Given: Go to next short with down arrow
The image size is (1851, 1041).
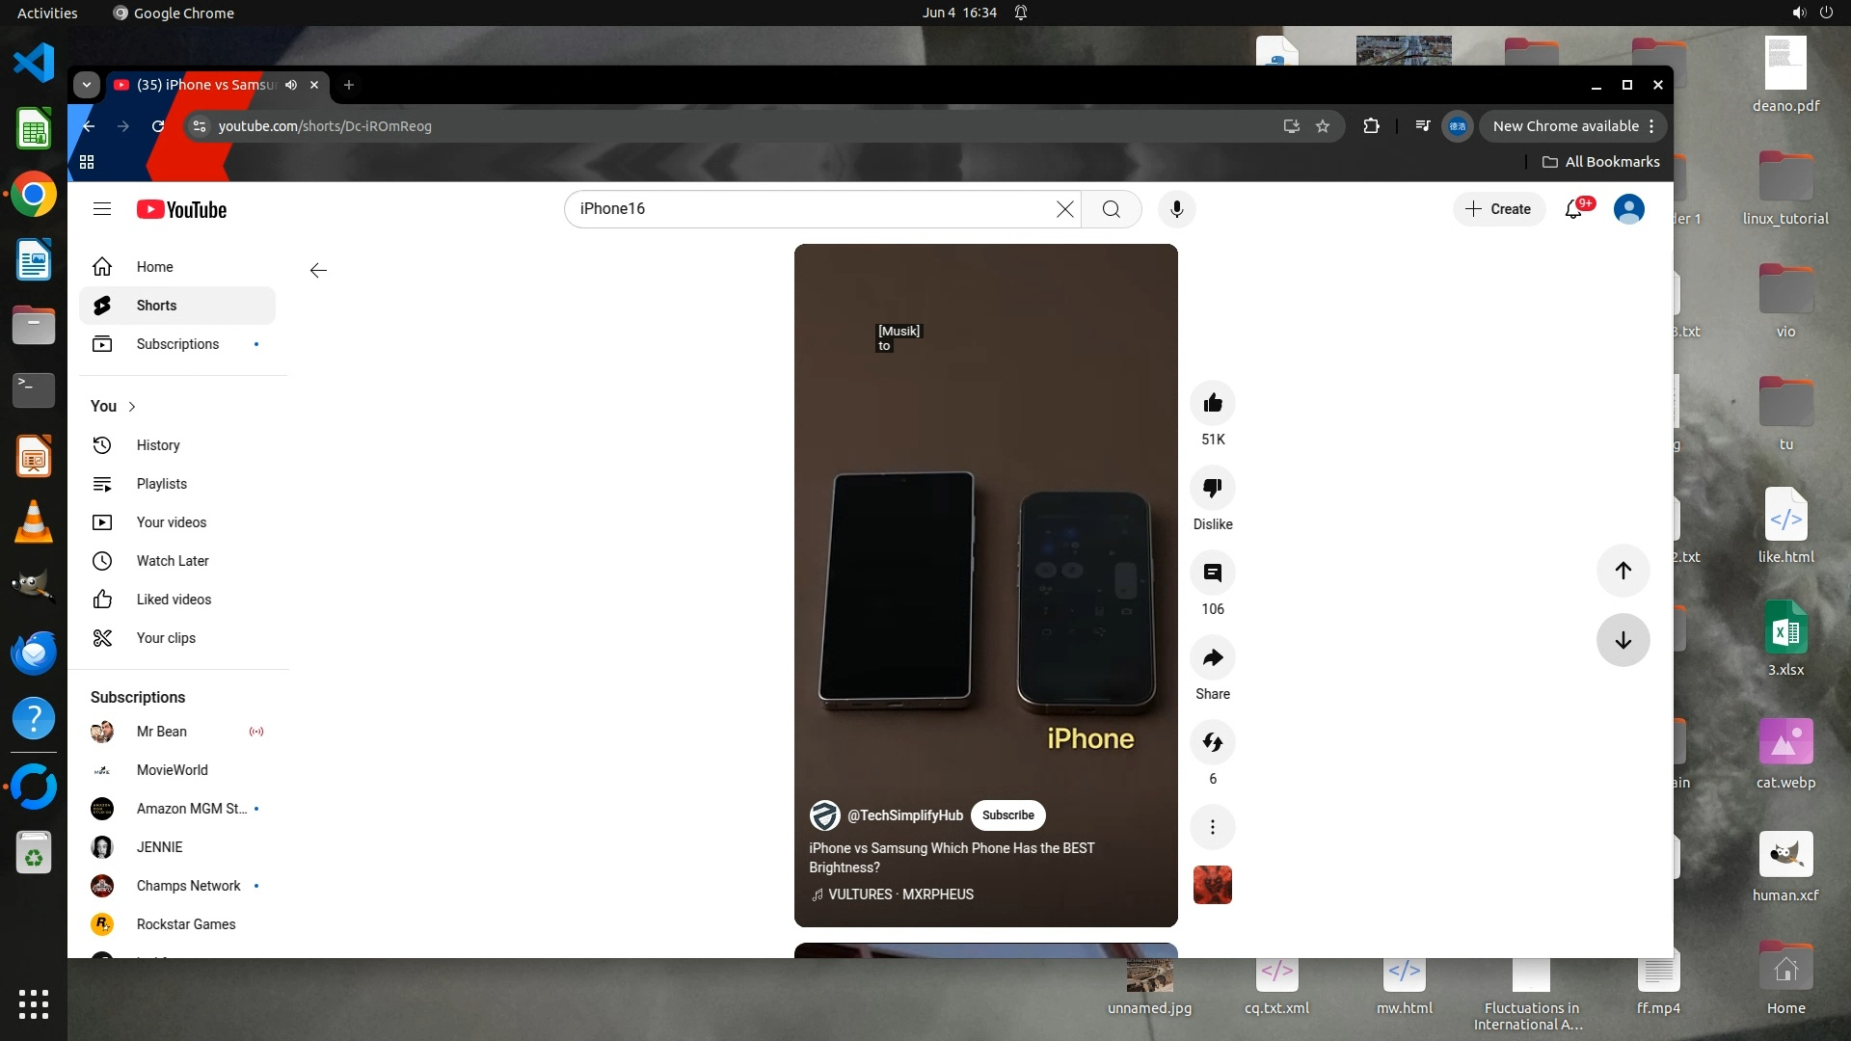Looking at the screenshot, I should pyautogui.click(x=1623, y=640).
